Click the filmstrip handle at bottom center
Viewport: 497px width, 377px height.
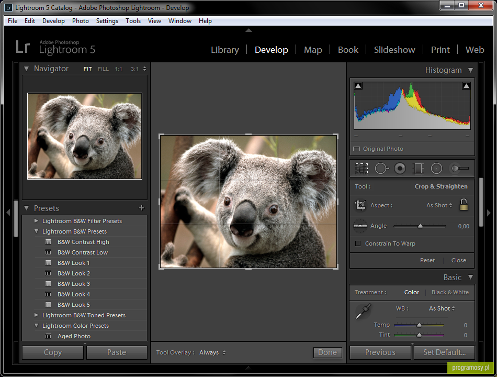coord(249,369)
